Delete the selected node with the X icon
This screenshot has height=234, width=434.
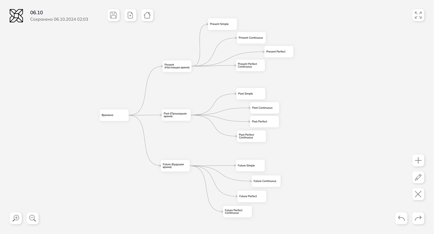pyautogui.click(x=418, y=194)
